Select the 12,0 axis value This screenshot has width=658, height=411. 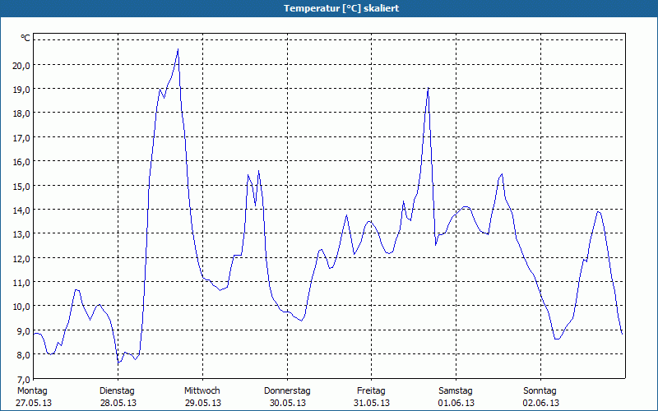coord(21,258)
